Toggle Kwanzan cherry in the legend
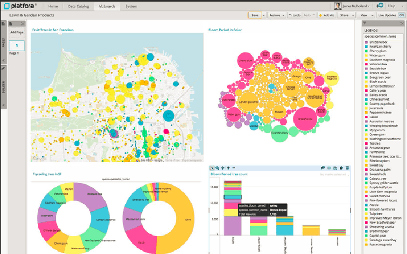The width and height of the screenshot is (407, 254). pos(380,46)
